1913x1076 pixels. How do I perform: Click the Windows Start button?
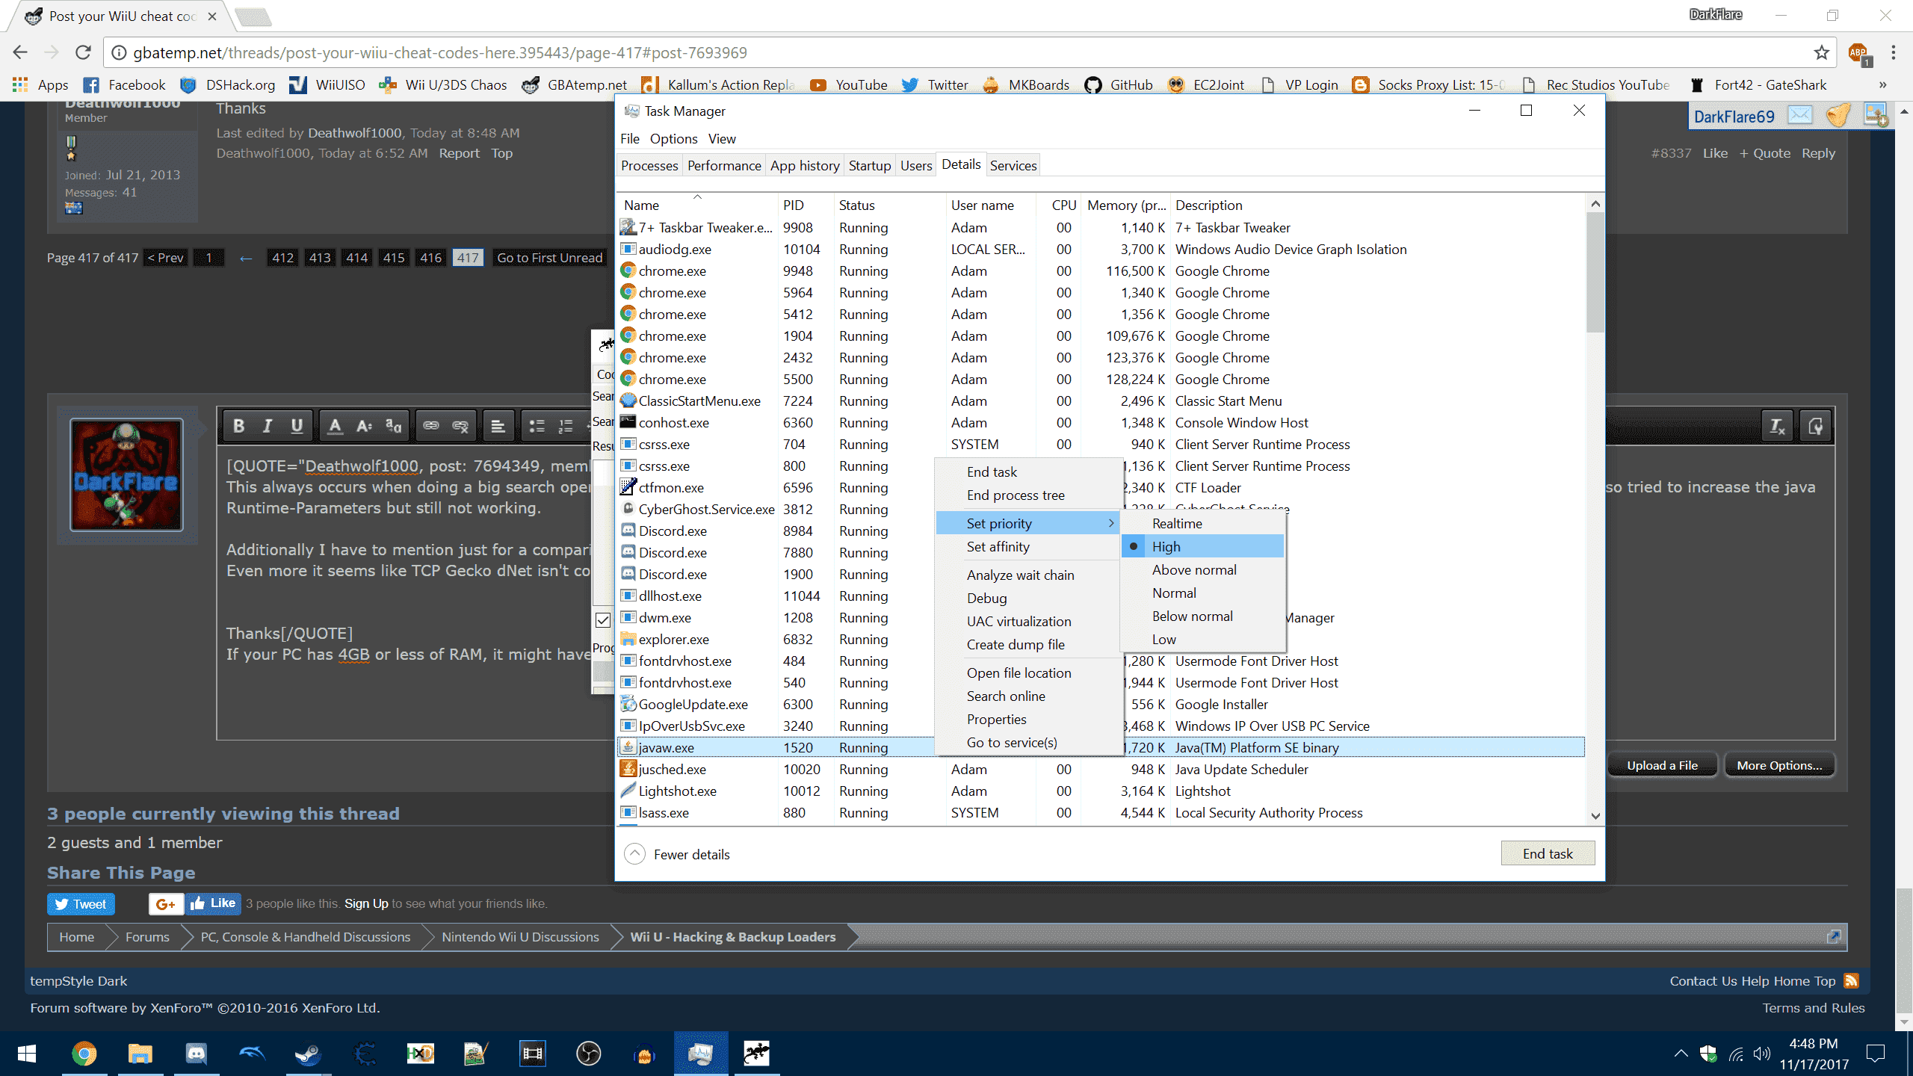(x=27, y=1054)
